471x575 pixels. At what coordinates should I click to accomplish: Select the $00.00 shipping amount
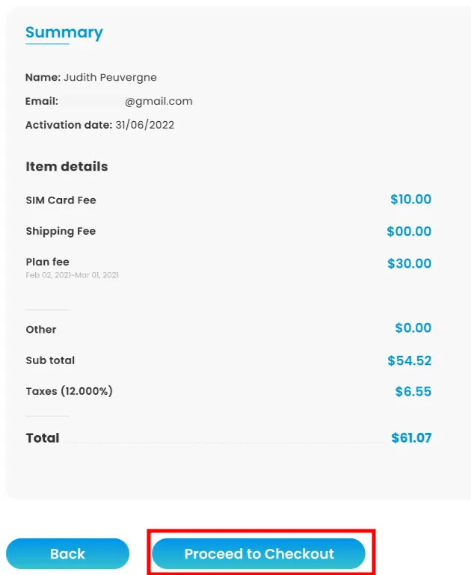point(409,232)
